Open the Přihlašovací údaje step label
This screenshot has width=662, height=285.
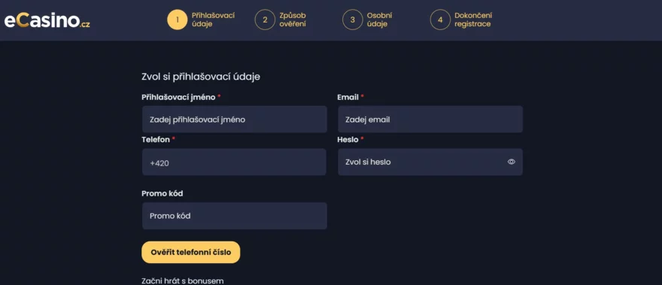pos(213,20)
